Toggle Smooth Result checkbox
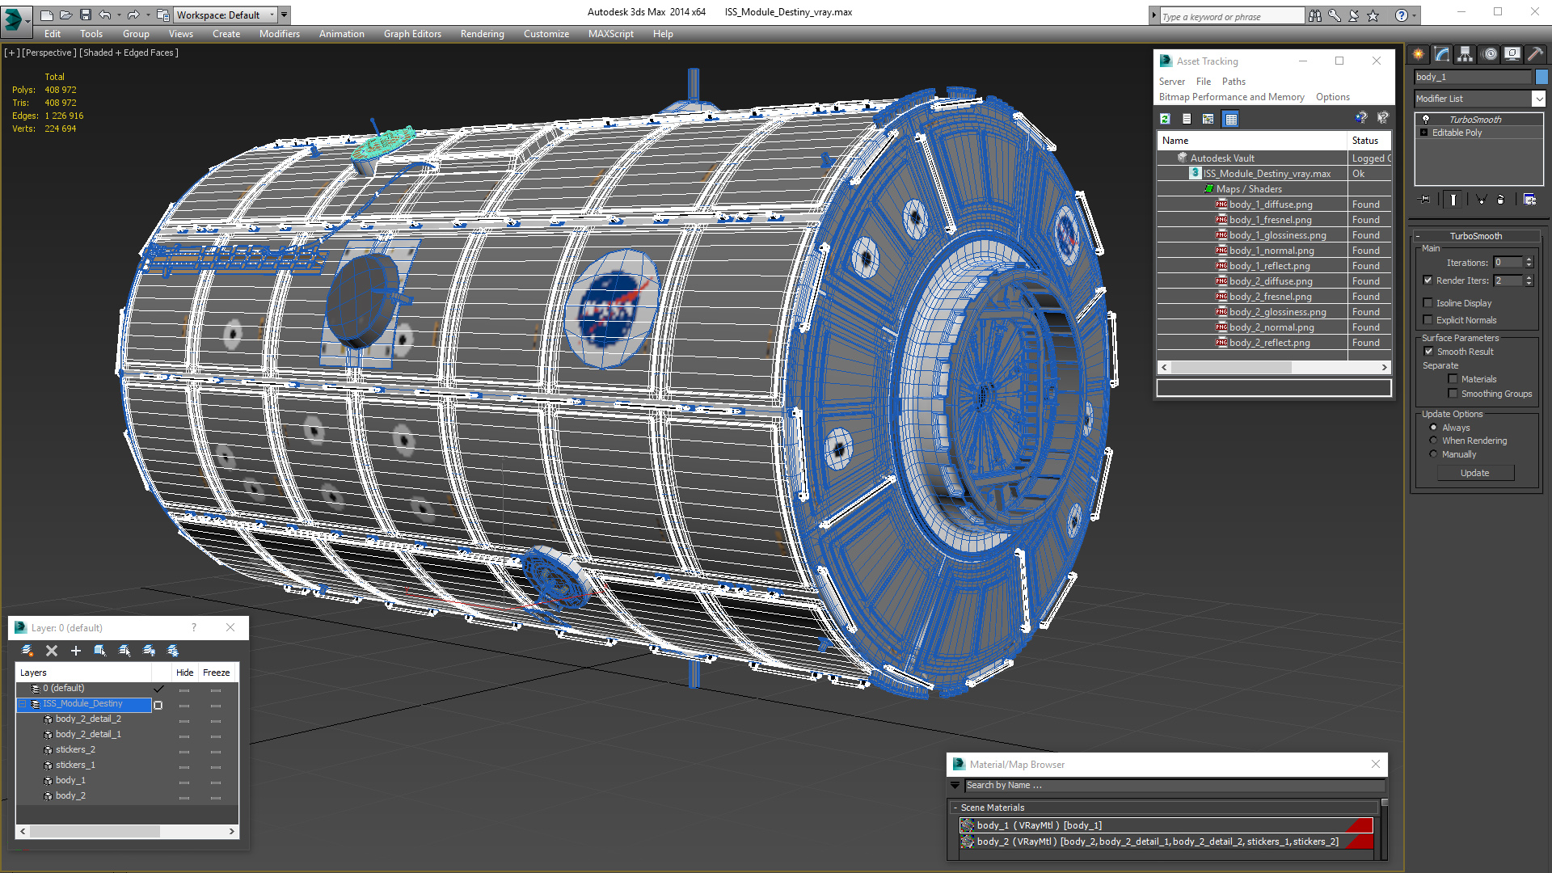The width and height of the screenshot is (1552, 873). coord(1428,352)
